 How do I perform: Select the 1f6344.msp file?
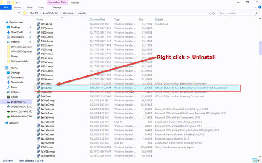pyautogui.click(x=47, y=71)
